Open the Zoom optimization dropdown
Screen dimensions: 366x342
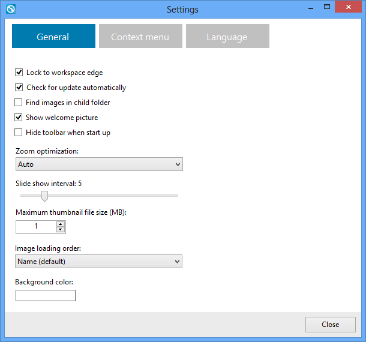[99, 164]
